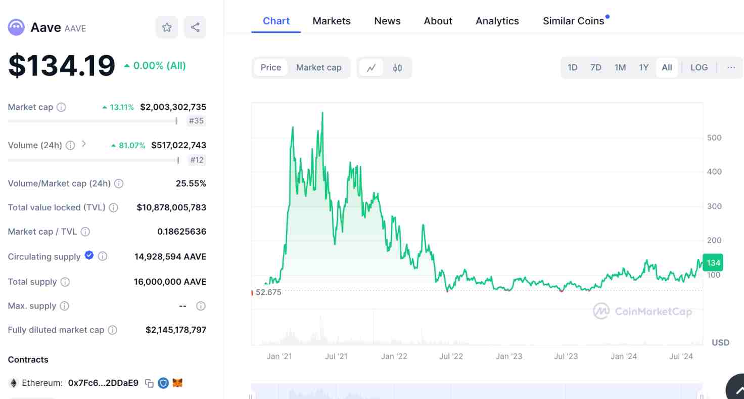Click the 16,000,000 AAVE total supply value
Screen dimensions: 744x399
pyautogui.click(x=170, y=282)
